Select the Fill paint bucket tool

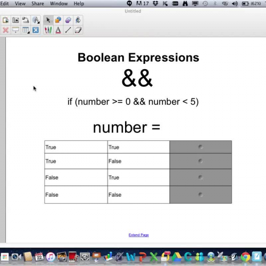(x=78, y=20)
